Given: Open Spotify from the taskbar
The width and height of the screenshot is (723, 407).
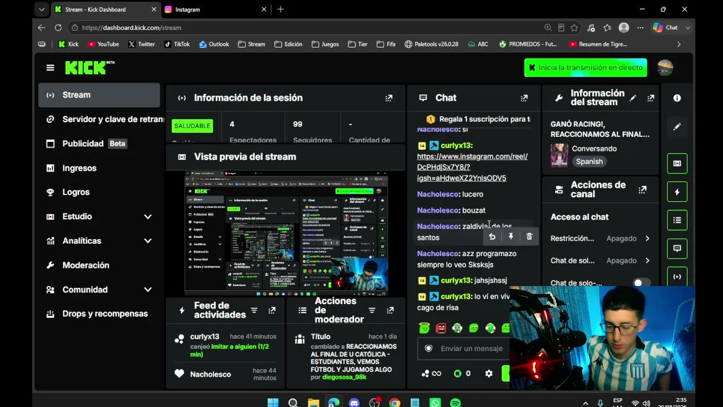Looking at the screenshot, I should pyautogui.click(x=455, y=403).
